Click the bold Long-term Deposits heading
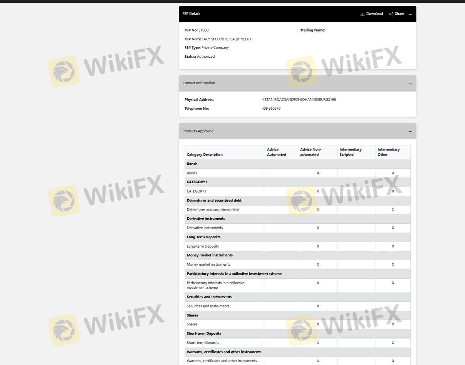This screenshot has height=365, width=465. point(204,237)
